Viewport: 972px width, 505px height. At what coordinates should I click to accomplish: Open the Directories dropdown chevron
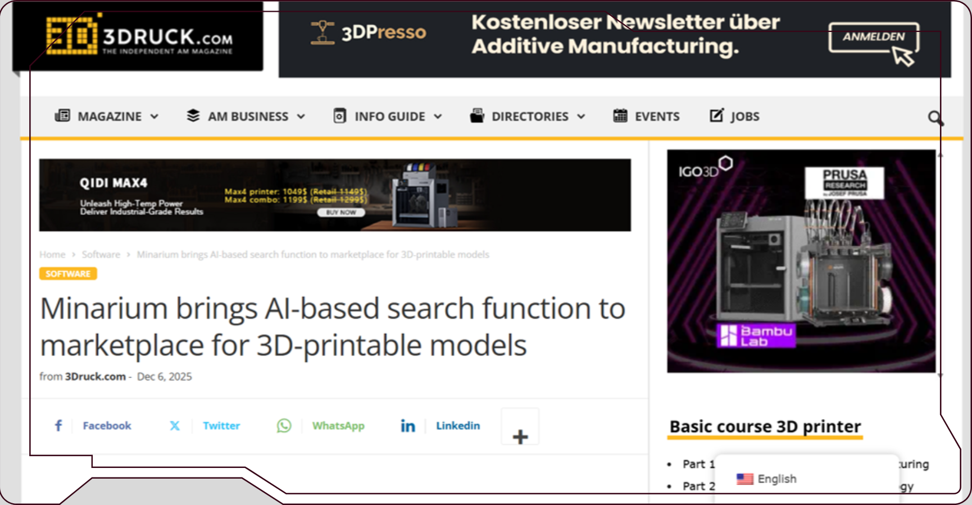click(582, 117)
